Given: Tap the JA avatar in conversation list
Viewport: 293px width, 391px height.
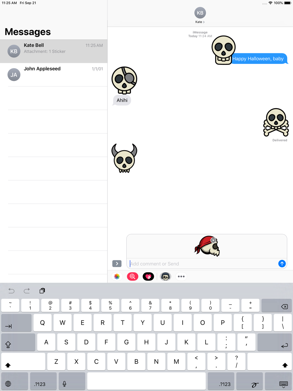Looking at the screenshot, I should coord(14,75).
